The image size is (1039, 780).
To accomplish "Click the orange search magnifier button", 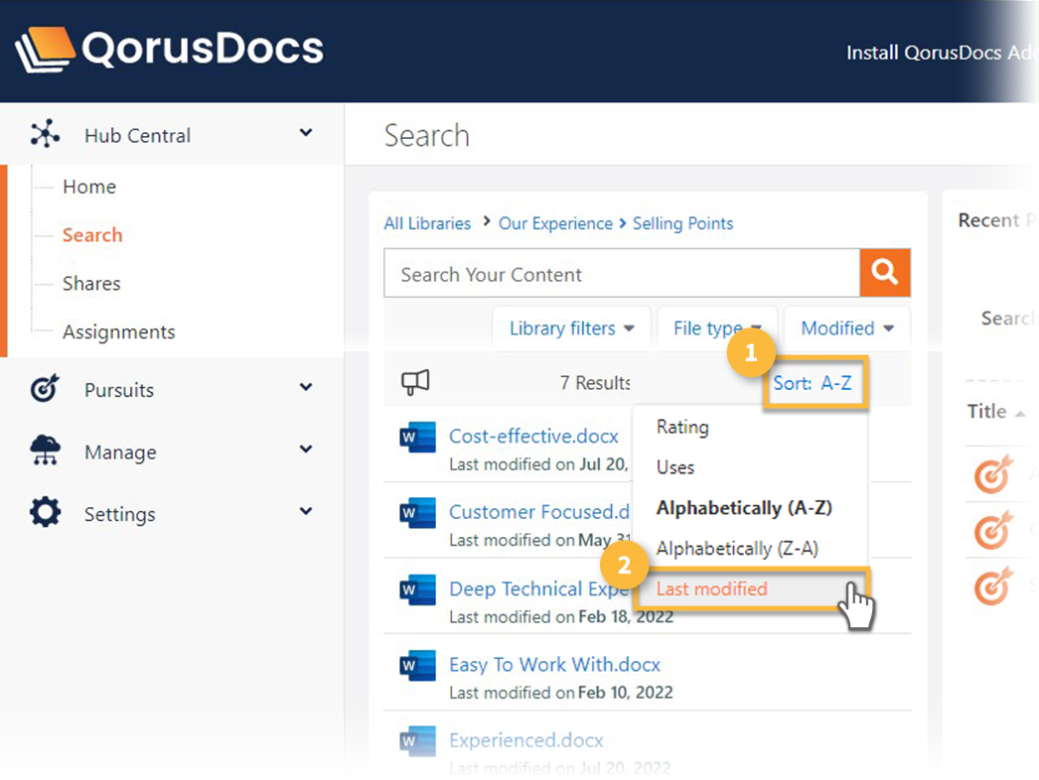I will [885, 272].
